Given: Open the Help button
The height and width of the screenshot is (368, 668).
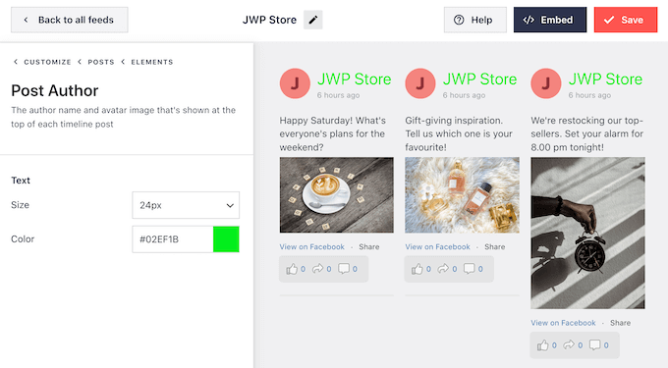Looking at the screenshot, I should click(x=475, y=20).
